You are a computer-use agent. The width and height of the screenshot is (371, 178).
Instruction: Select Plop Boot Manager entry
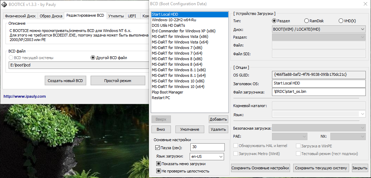point(167,92)
